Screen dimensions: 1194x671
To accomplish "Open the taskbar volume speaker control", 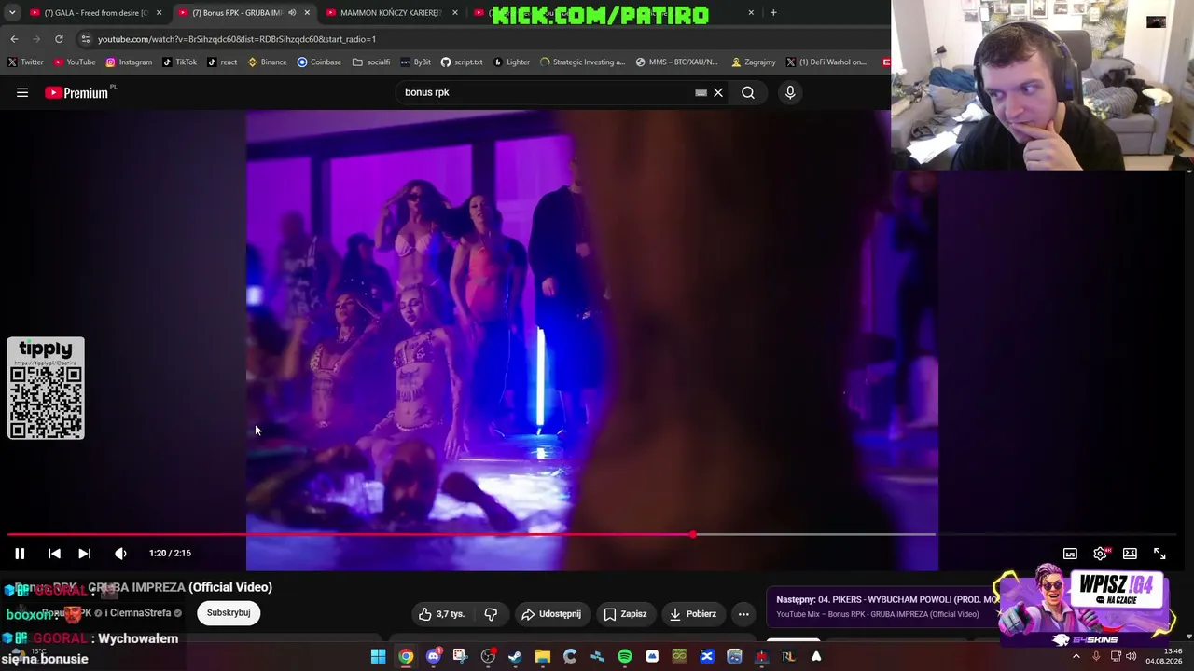I will (x=1131, y=657).
